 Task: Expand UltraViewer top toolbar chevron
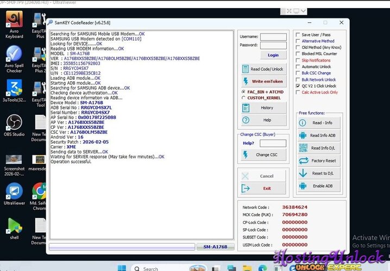[303, 11]
